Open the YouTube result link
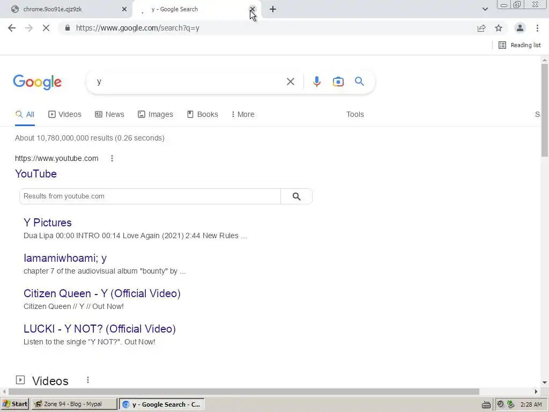Viewport: 549px width, 412px height. click(36, 174)
